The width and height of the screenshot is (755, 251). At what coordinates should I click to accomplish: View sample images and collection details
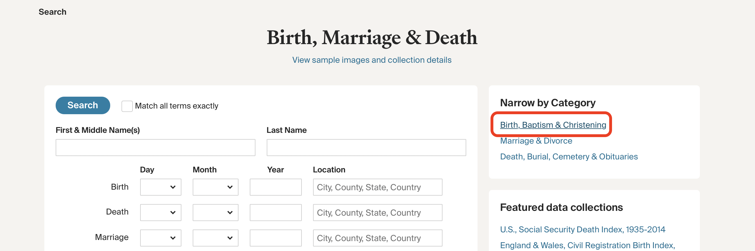372,60
